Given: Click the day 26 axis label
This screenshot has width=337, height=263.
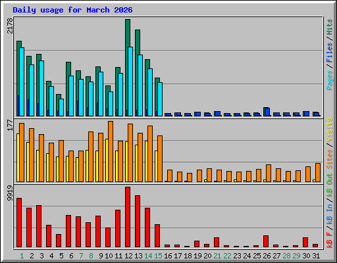Looking at the screenshot, I should (267, 256).
